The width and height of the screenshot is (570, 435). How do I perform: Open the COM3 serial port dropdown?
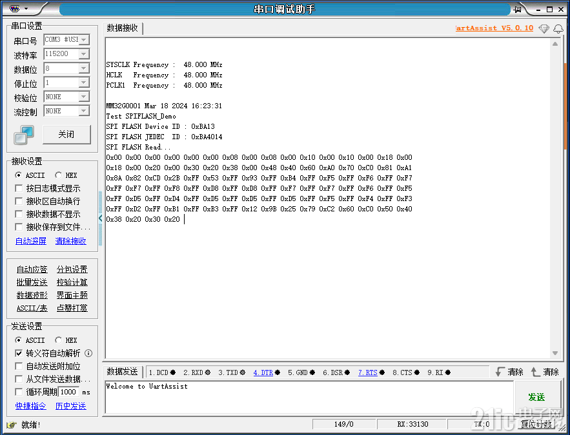(x=84, y=39)
